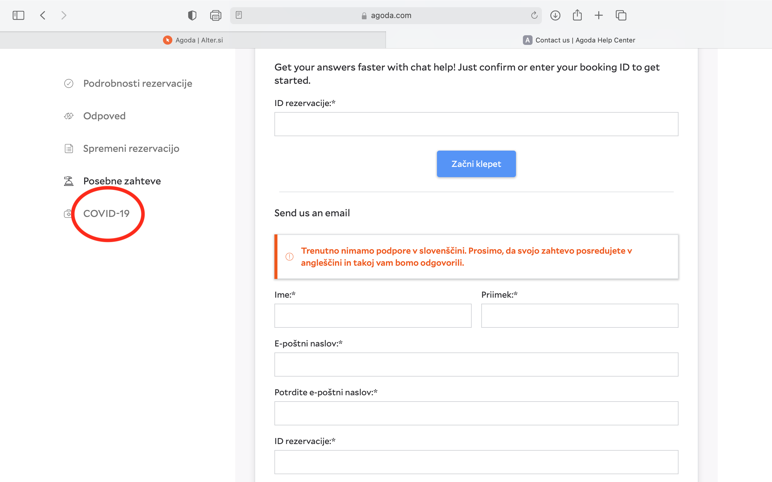Viewport: 772px width, 482px height.
Task: Go forward with the right arrow
Action: [x=64, y=15]
